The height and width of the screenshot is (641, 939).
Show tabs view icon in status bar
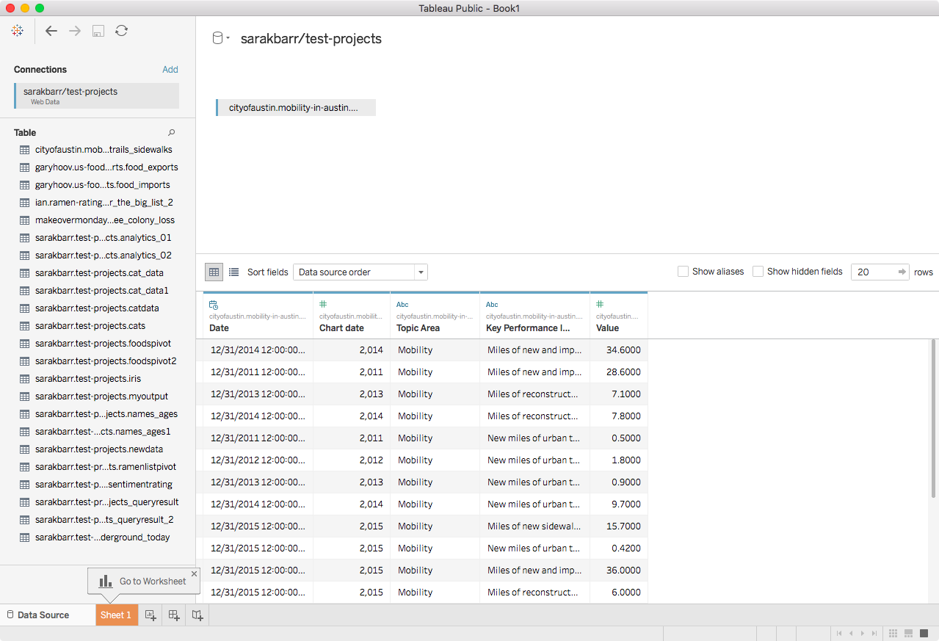tap(924, 633)
